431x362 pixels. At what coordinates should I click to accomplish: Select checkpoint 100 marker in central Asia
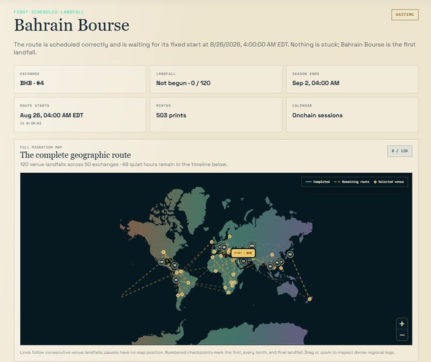point(252,246)
